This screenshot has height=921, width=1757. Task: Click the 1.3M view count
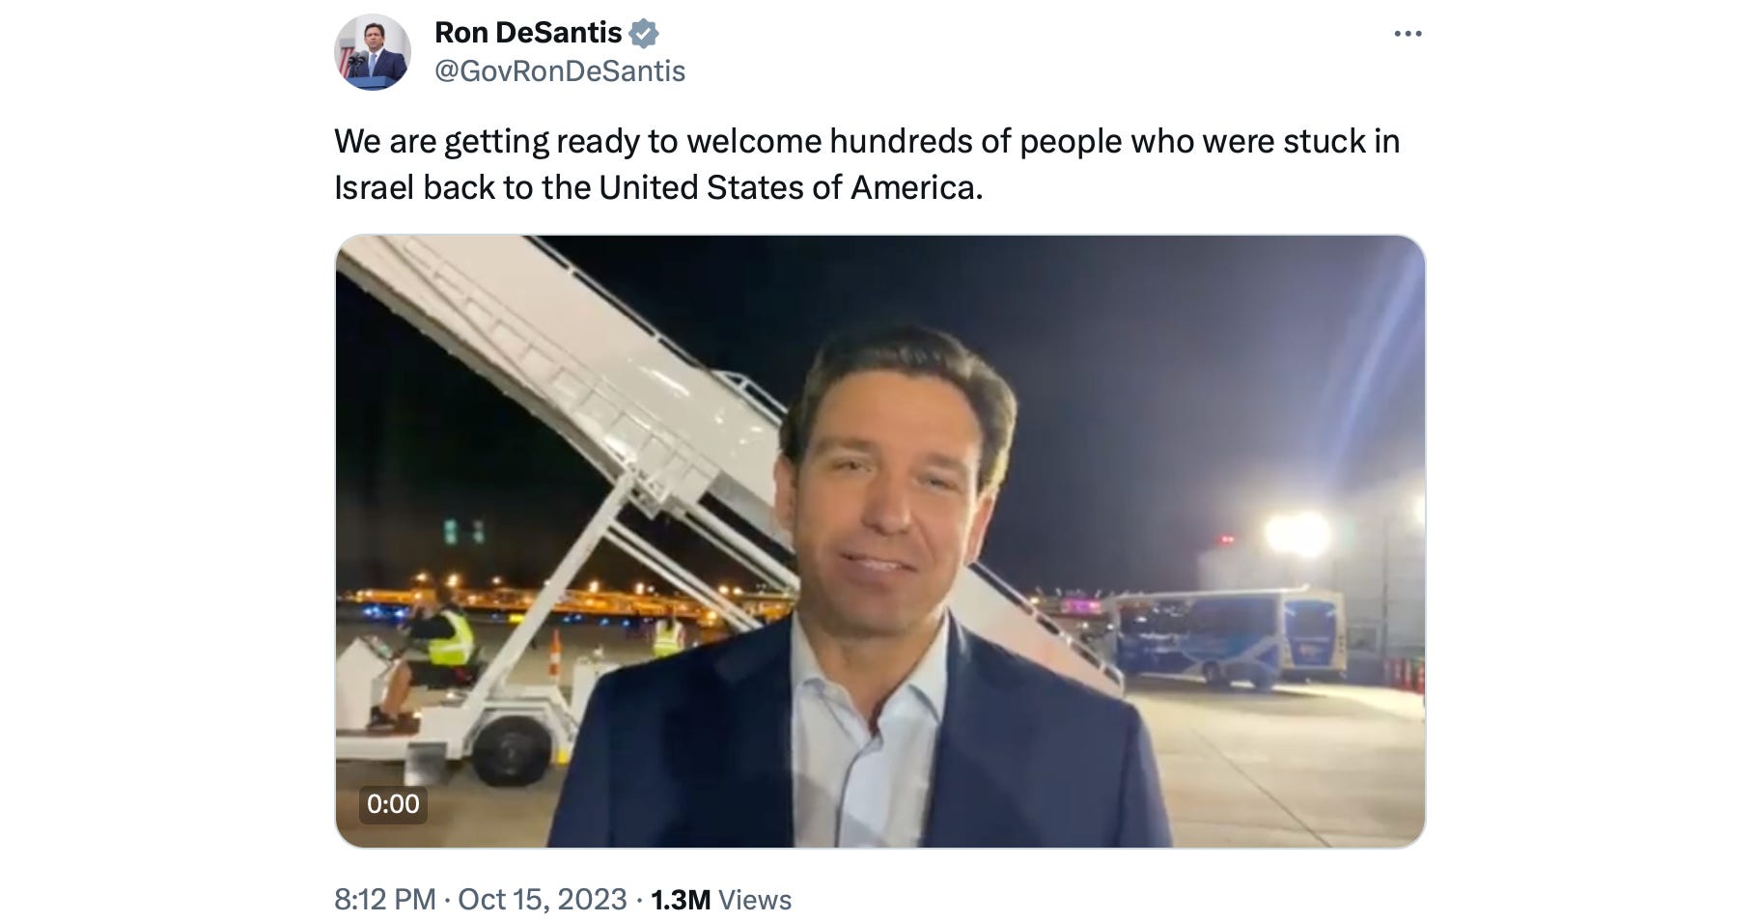pyautogui.click(x=681, y=900)
